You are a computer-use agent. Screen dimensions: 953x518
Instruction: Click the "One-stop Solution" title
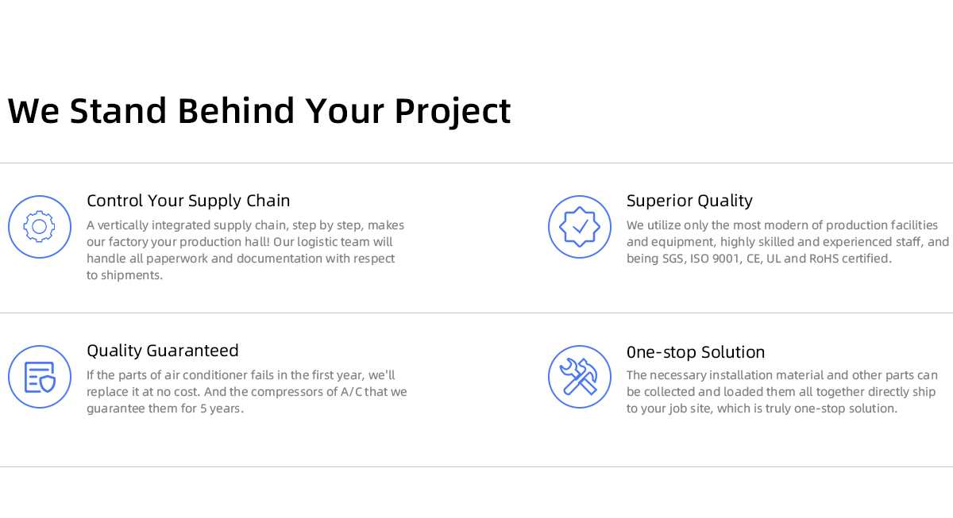pyautogui.click(x=696, y=352)
